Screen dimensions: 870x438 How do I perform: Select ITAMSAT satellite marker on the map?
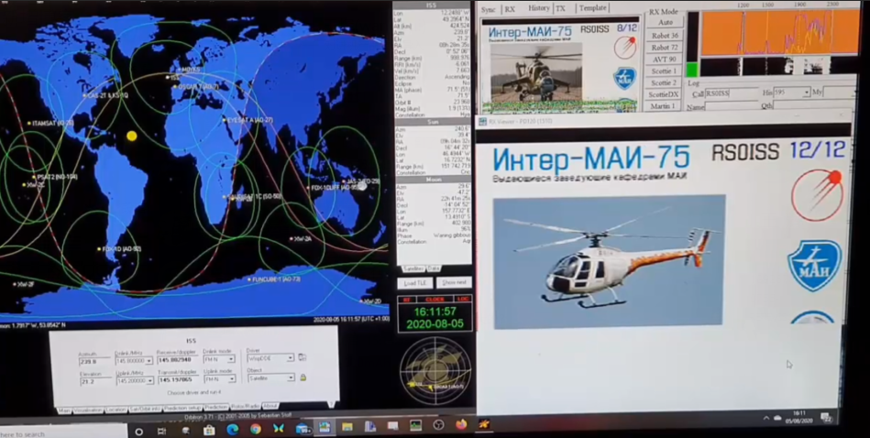[x=50, y=123]
